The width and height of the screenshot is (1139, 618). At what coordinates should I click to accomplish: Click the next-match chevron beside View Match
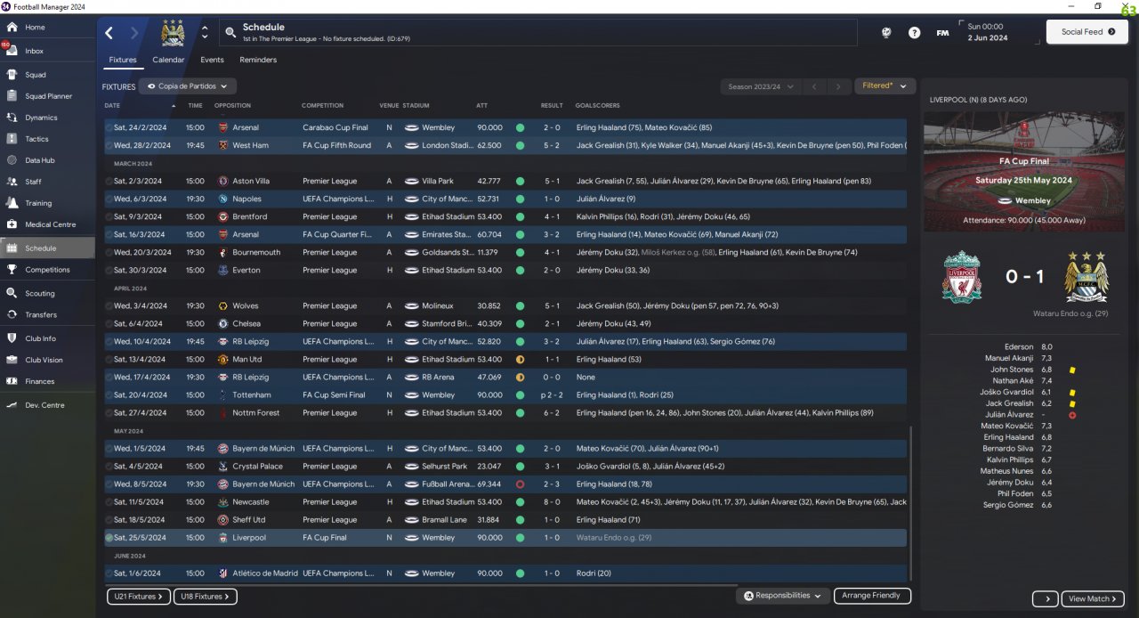coord(1045,598)
